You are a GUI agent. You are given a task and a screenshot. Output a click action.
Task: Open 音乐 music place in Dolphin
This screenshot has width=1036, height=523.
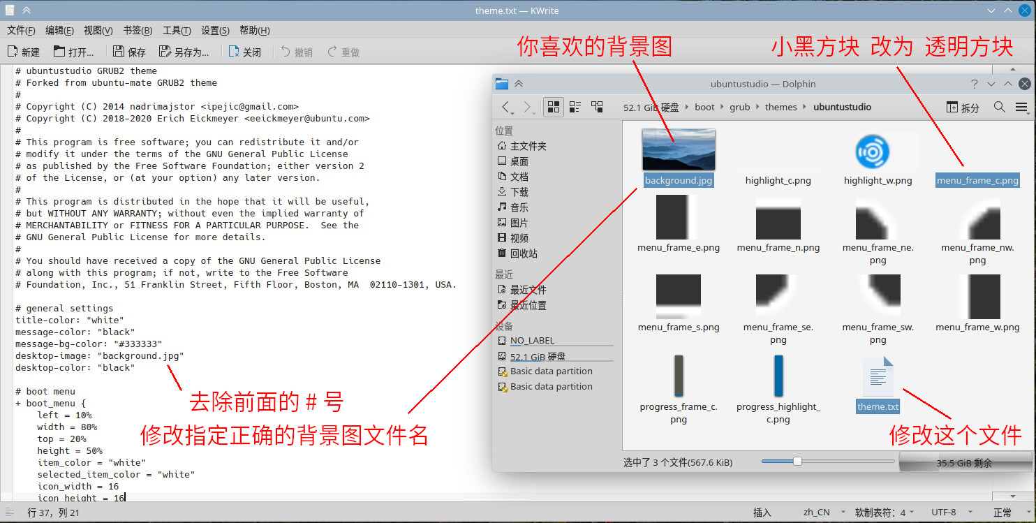coord(512,207)
